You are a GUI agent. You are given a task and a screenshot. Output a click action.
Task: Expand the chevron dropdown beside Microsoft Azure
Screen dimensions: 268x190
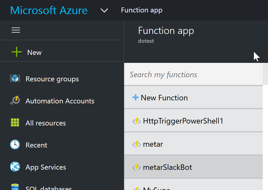coord(104,10)
